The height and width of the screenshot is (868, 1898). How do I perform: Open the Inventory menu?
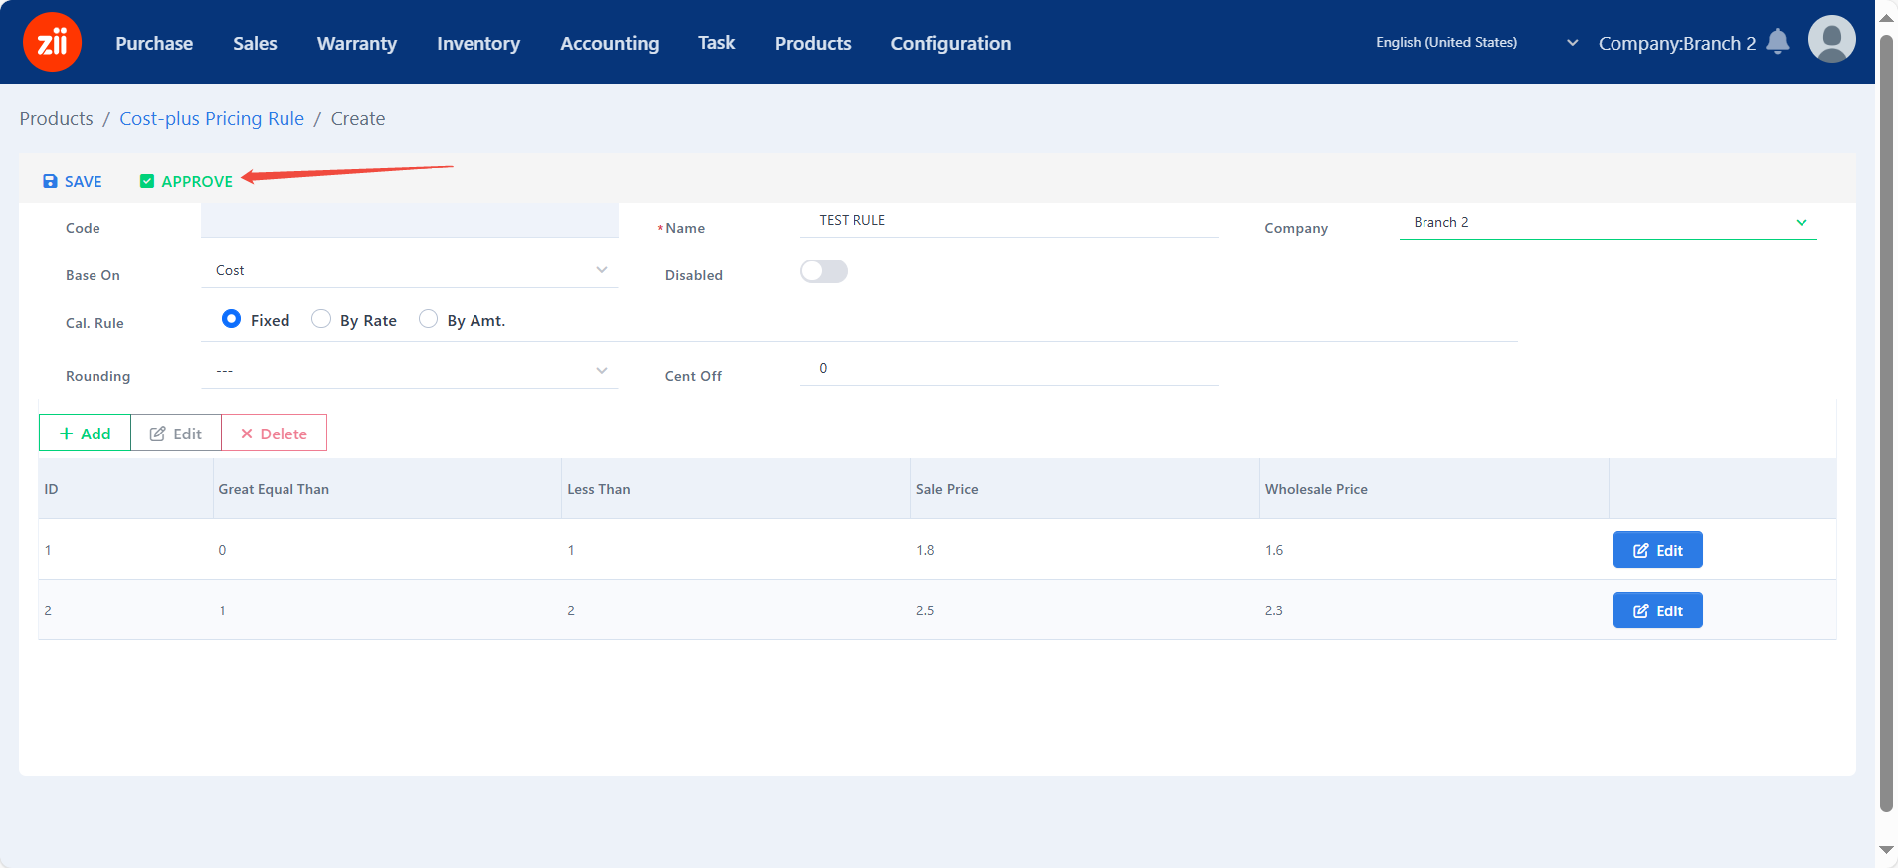coord(477,43)
